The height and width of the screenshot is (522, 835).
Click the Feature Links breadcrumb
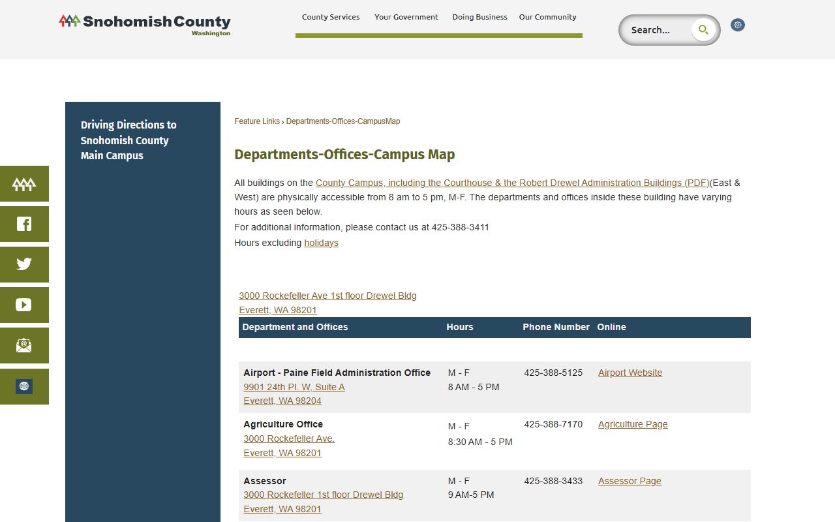tap(257, 121)
